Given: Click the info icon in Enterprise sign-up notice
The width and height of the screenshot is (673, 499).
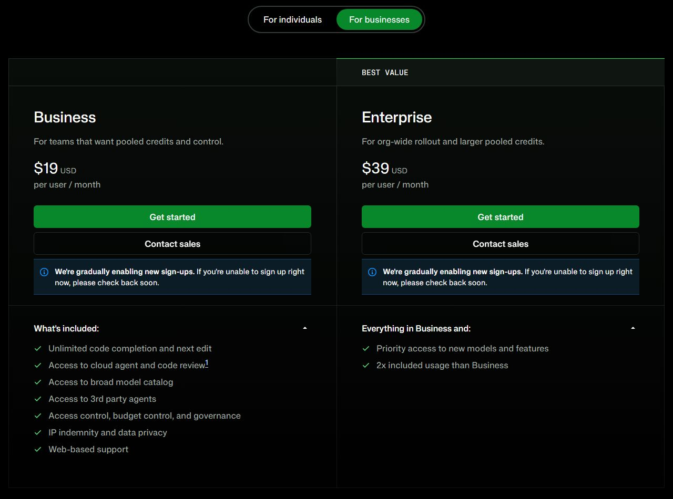Looking at the screenshot, I should pos(372,272).
